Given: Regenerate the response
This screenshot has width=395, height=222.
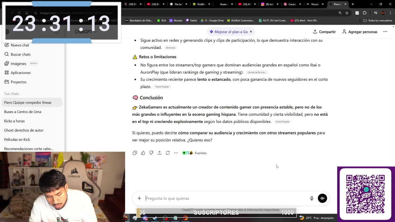Looking at the screenshot, I should pyautogui.click(x=168, y=153).
